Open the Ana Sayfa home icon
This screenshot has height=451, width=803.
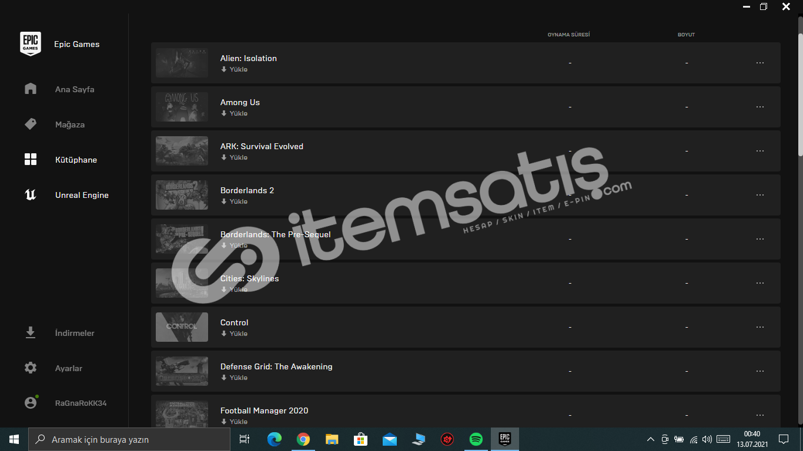coord(31,89)
